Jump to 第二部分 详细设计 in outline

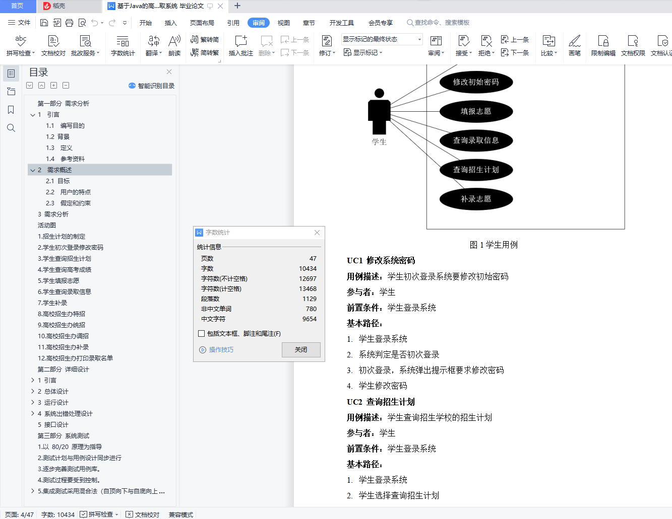click(x=64, y=369)
